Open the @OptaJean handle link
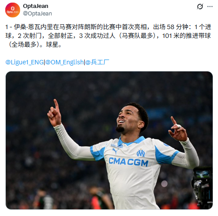218x216 pixels. pyautogui.click(x=38, y=14)
